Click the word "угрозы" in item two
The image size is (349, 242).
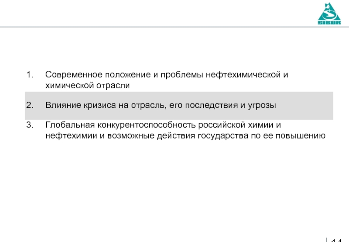(263, 105)
